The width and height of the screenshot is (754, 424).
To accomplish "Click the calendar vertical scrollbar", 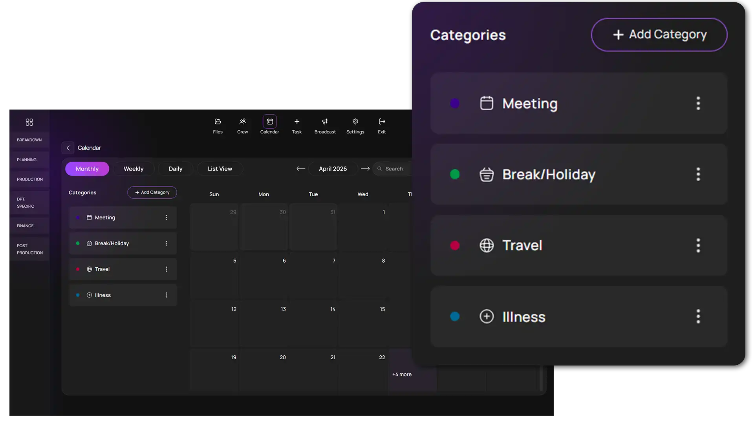I will pos(541,378).
